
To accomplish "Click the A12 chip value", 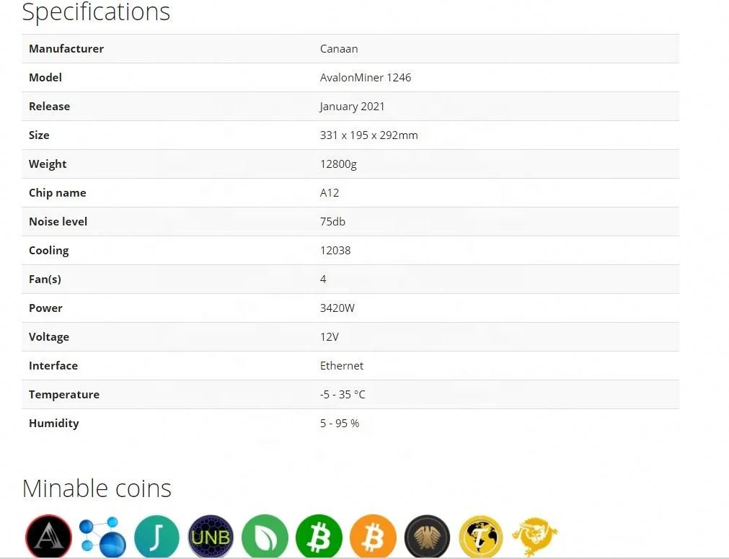I will [329, 192].
